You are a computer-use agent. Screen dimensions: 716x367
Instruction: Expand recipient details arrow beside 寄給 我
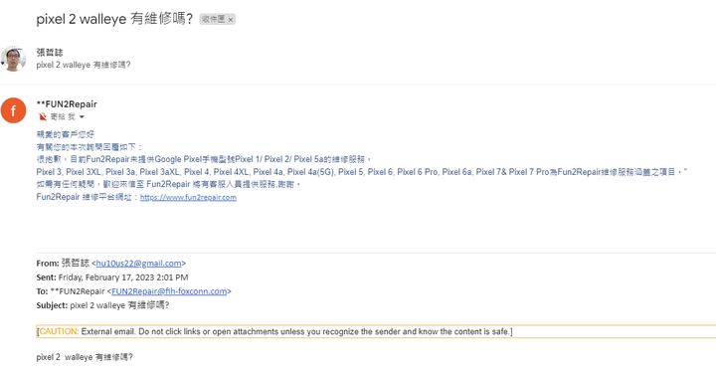pyautogui.click(x=82, y=117)
